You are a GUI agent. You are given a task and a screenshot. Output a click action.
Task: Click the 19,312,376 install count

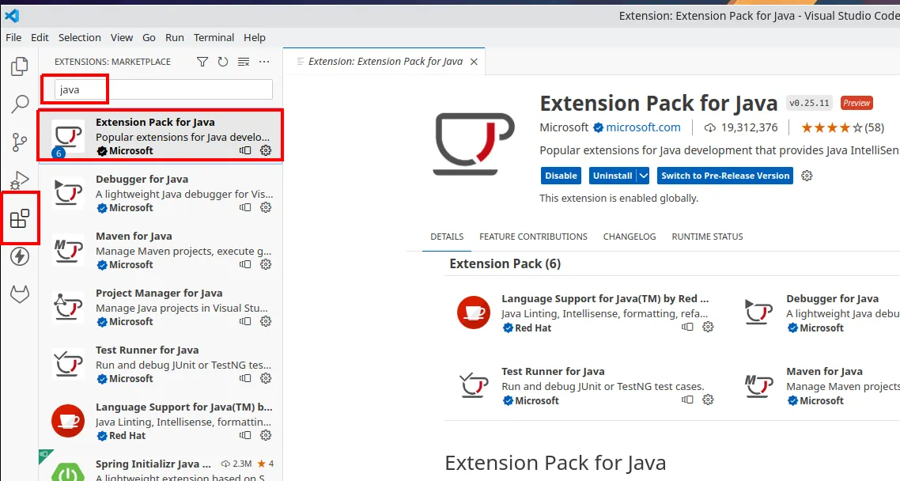tap(741, 127)
